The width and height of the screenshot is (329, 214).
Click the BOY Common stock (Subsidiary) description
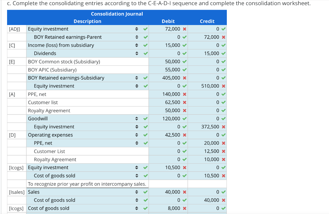(64, 62)
